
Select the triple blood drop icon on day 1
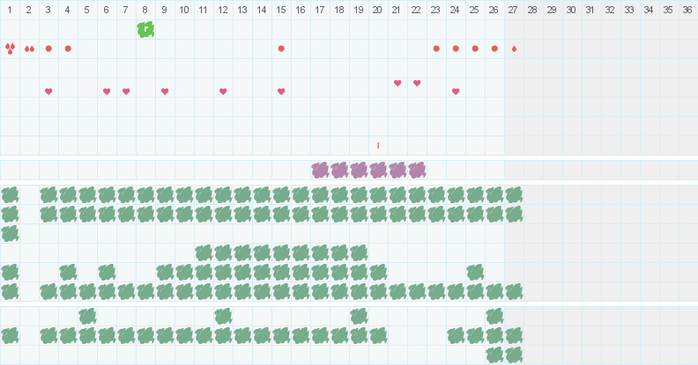coord(10,48)
